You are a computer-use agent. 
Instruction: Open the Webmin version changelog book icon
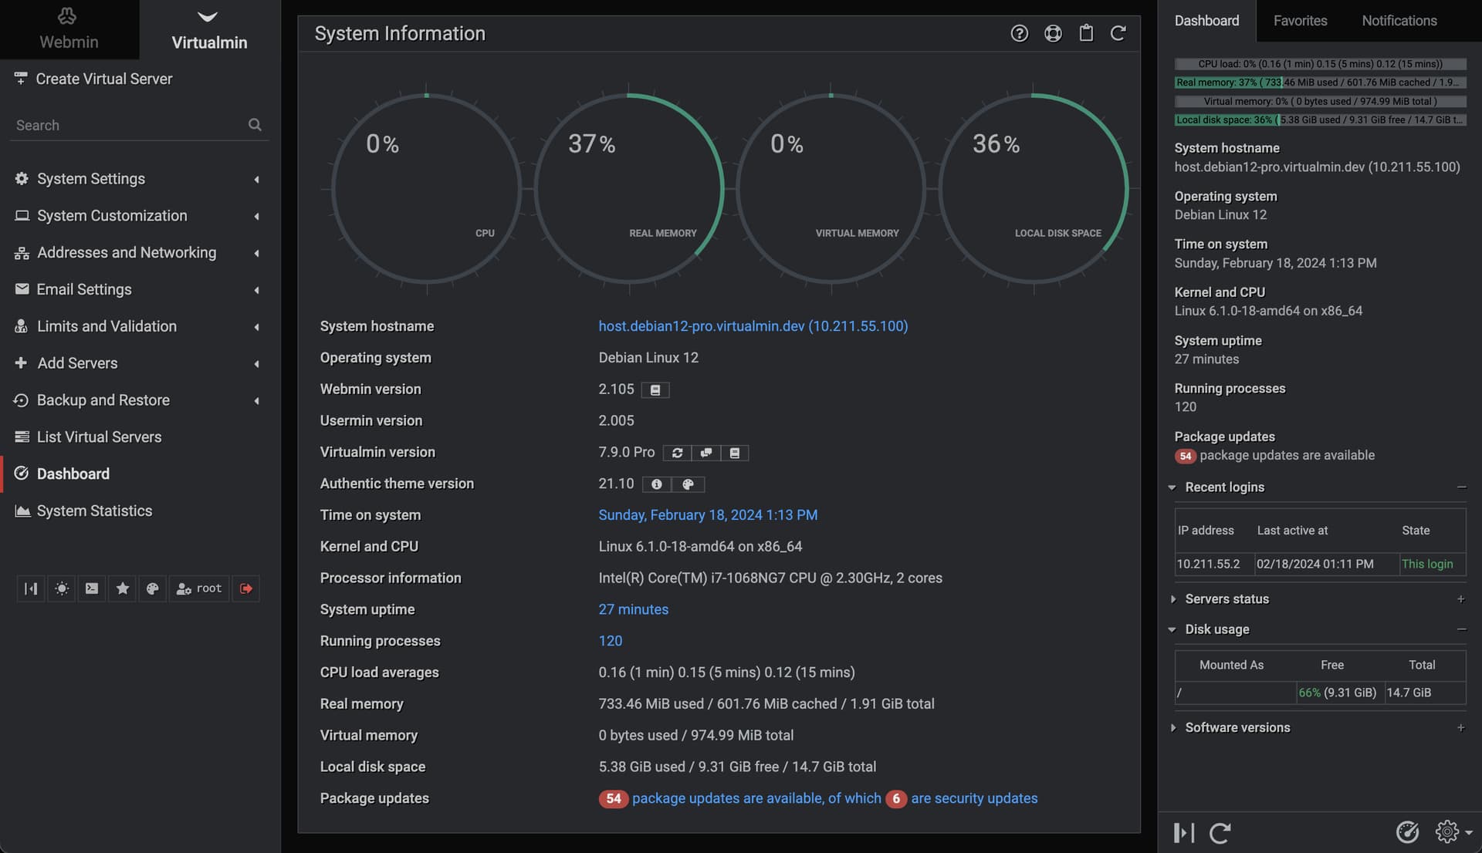click(655, 389)
